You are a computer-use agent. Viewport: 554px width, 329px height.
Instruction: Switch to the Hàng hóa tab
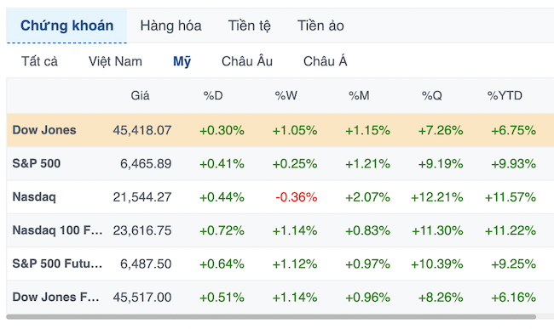pos(170,26)
